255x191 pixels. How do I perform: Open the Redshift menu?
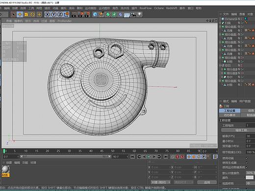click(x=172, y=8)
